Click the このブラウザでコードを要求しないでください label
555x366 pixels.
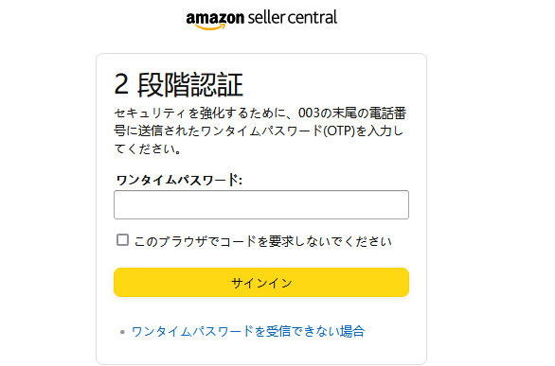[x=263, y=241]
